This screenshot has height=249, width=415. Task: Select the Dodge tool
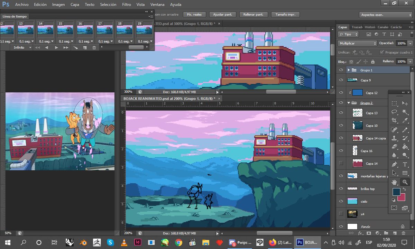[405, 155]
